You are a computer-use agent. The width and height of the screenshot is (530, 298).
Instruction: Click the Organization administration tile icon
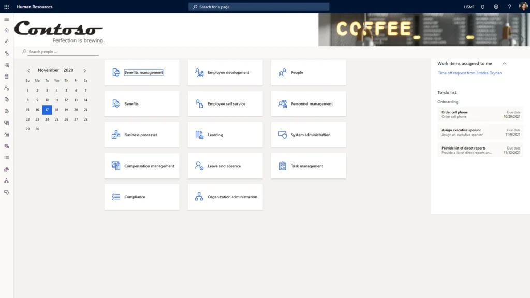(x=199, y=197)
